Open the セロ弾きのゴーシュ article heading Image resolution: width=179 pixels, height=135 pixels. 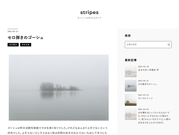25,37
